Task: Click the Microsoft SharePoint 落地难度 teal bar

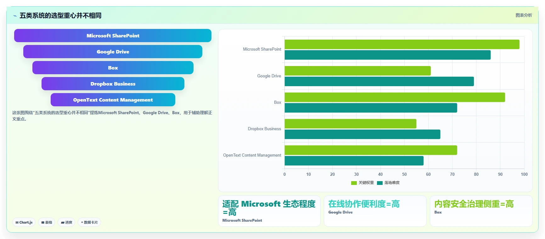Action: click(x=388, y=55)
